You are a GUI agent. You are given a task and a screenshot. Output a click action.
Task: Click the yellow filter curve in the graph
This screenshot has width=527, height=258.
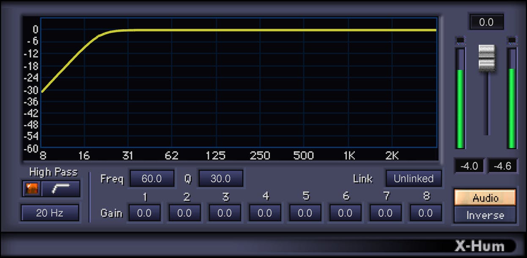click(x=254, y=30)
